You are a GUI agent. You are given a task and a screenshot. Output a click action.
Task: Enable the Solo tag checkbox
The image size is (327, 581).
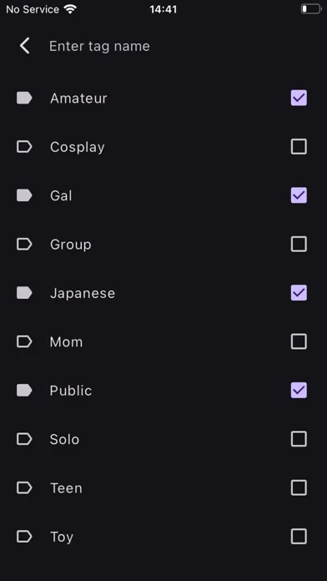[x=299, y=439]
